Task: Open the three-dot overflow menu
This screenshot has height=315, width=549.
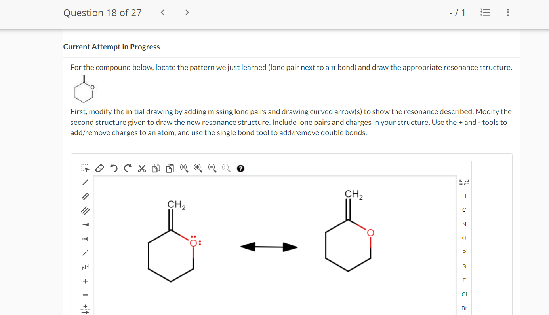Action: pyautogui.click(x=507, y=12)
